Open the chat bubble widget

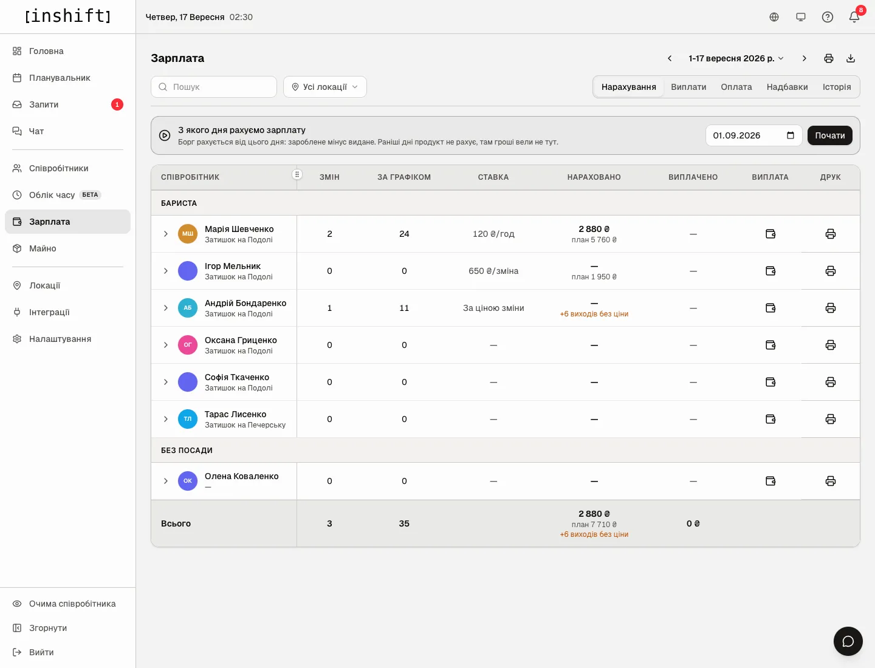(x=848, y=641)
